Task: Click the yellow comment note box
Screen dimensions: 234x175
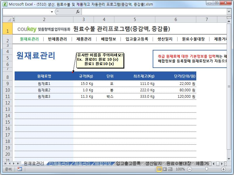Action: tap(100, 60)
